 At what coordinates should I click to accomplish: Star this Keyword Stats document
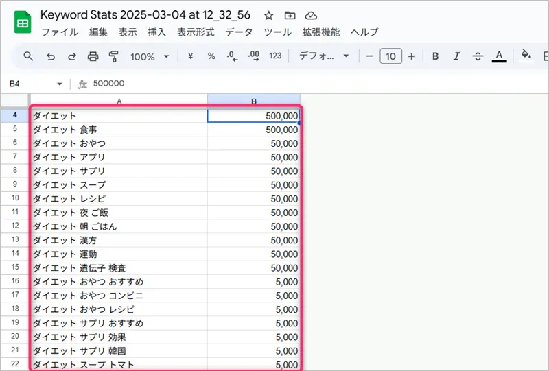[269, 15]
